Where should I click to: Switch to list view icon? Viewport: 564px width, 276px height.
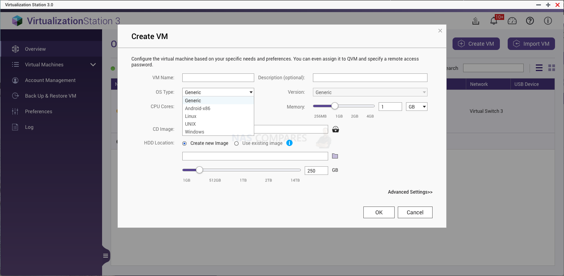tap(539, 68)
